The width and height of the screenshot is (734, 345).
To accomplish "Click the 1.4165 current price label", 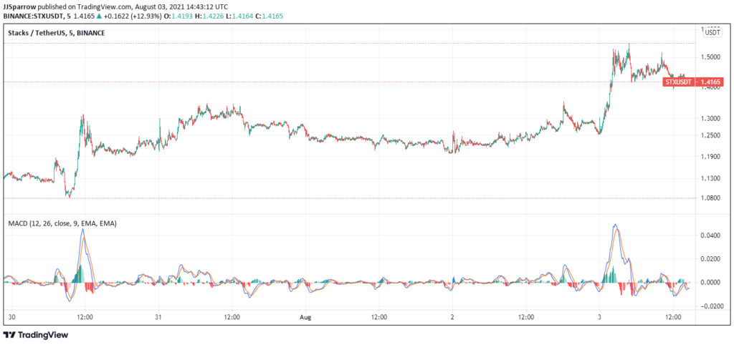I will pos(710,82).
